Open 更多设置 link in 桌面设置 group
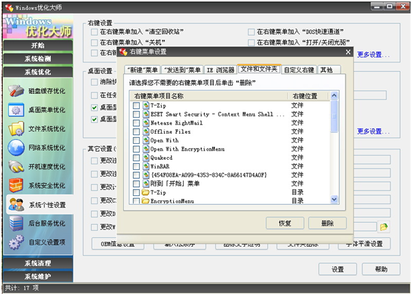411x294 pixels. coord(373,131)
